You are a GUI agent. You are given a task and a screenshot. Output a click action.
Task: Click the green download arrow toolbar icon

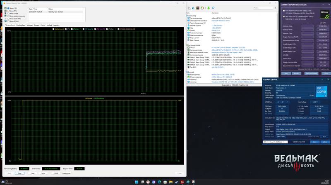[x=209, y=8]
